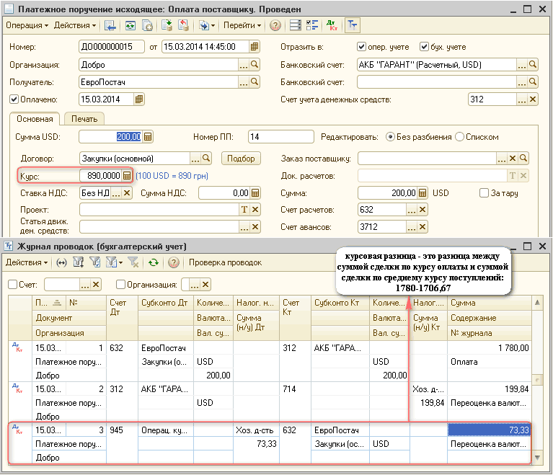Click magnifier icon beside Организация field
Image resolution: width=553 pixels, height=475 pixels.
pyautogui.click(x=254, y=64)
